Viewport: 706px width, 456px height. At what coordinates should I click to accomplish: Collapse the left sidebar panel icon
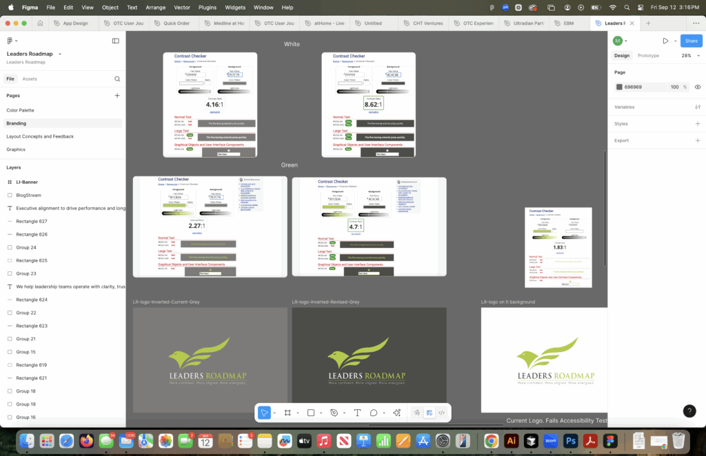coord(115,41)
